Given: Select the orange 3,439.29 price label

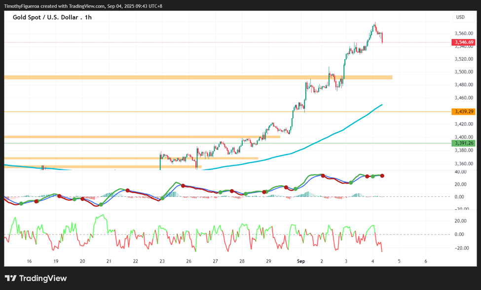Looking at the screenshot, I should [x=464, y=111].
